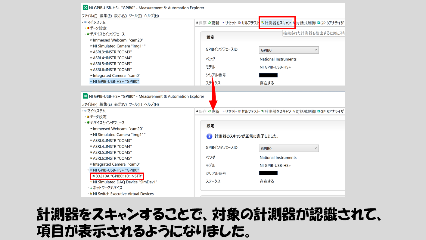
Task: Click NI Switch Executive Virtual Devices icon
Action: pyautogui.click(x=91, y=194)
